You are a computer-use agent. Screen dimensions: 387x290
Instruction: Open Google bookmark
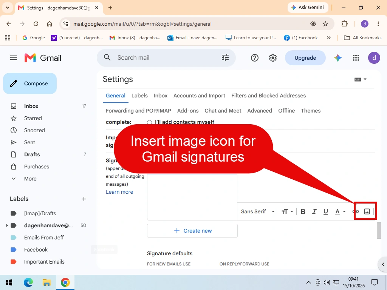click(34, 38)
